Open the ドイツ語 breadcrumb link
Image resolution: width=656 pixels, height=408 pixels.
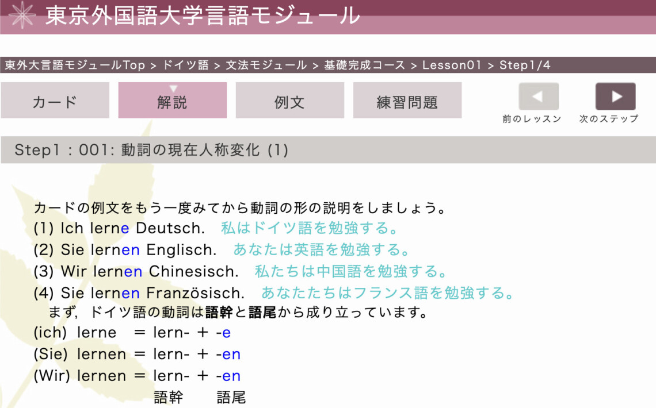pos(185,65)
